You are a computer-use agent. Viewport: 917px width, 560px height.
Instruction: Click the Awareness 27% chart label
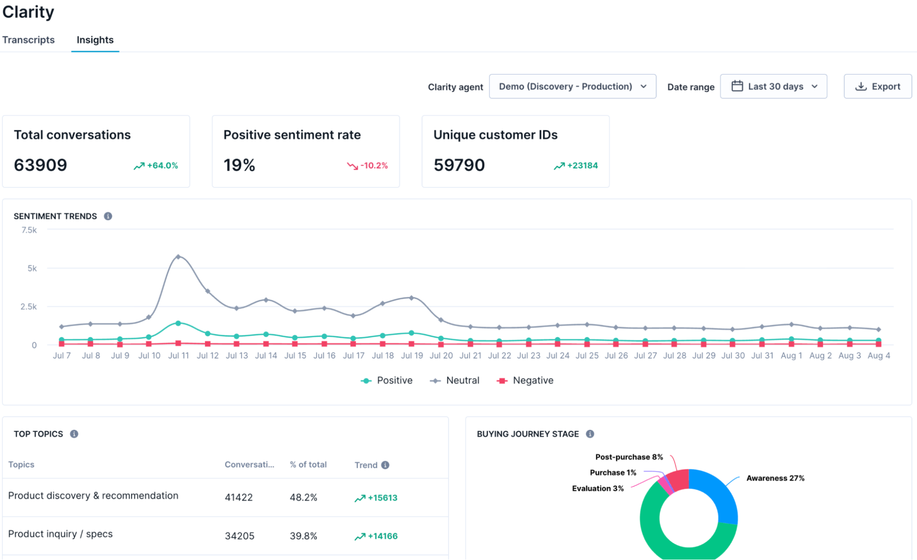(x=775, y=478)
